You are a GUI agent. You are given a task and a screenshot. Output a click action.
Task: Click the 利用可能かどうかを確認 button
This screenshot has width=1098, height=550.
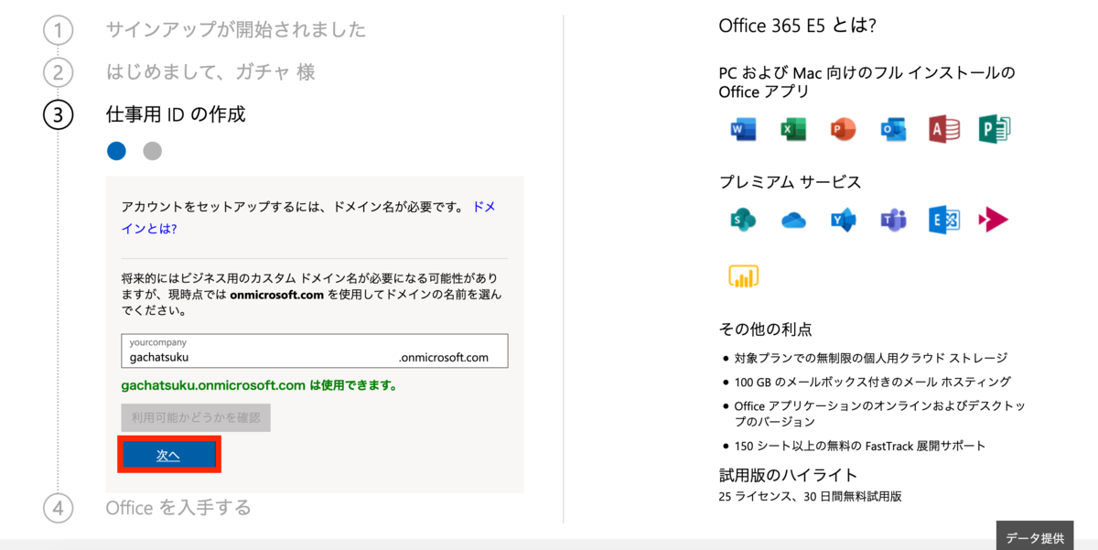click(x=196, y=418)
